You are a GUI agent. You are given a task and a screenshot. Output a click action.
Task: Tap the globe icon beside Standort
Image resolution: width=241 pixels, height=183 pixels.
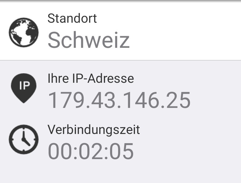24,32
